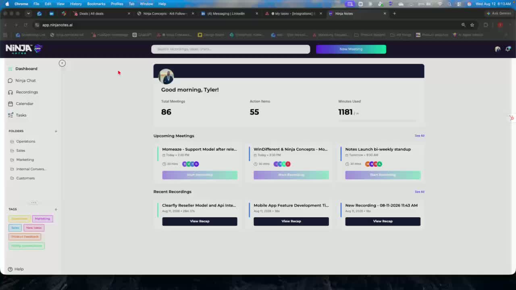Select the purple Marketing tag

pyautogui.click(x=42, y=219)
